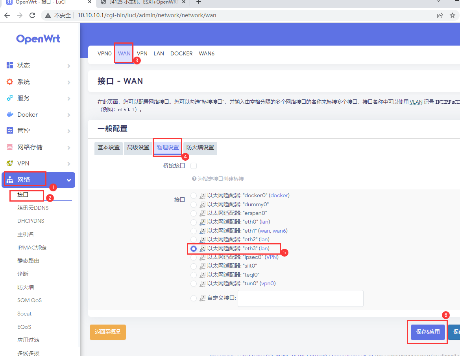Click the help icon under 桥接接口
Screen dimensions: 460x356
click(x=194, y=179)
